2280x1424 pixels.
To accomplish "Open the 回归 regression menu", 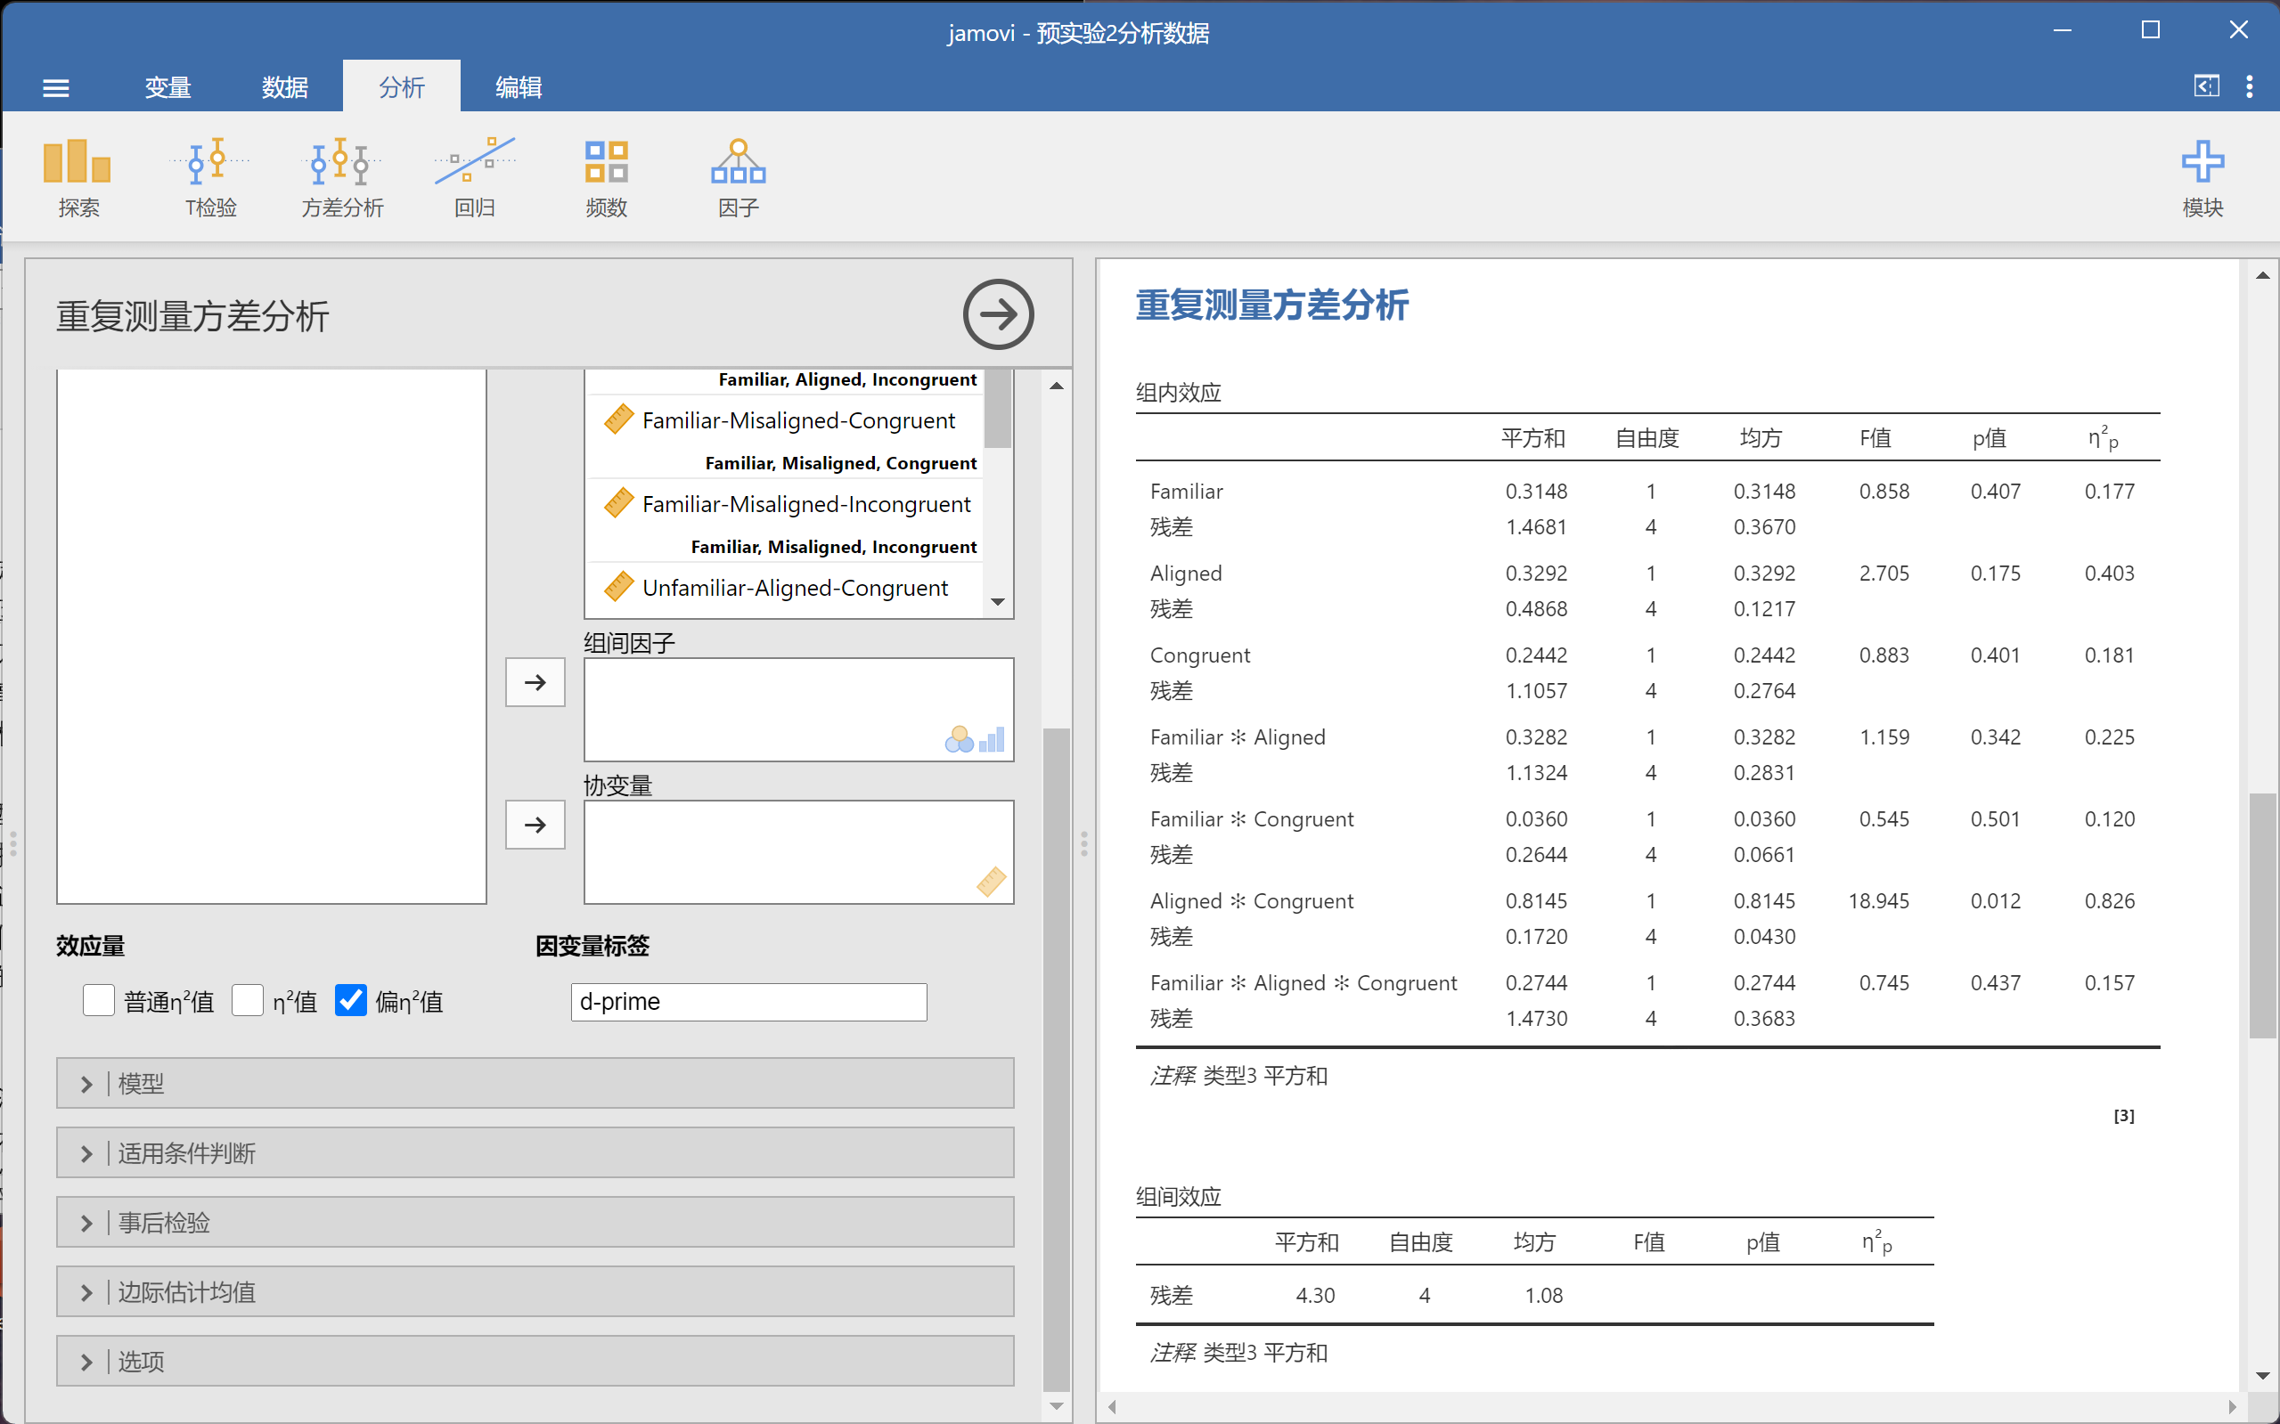I will pos(475,177).
